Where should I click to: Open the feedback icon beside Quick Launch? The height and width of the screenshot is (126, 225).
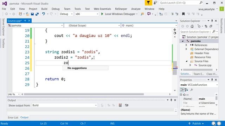pos(155,3)
